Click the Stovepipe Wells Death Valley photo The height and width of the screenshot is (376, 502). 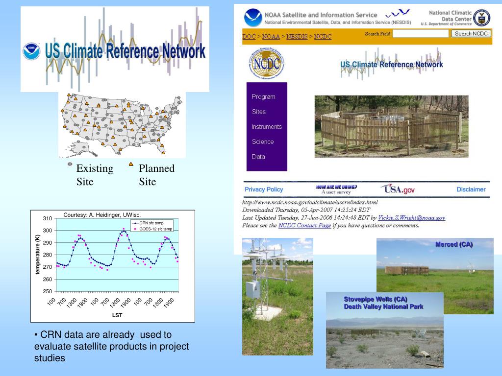[x=385, y=330]
